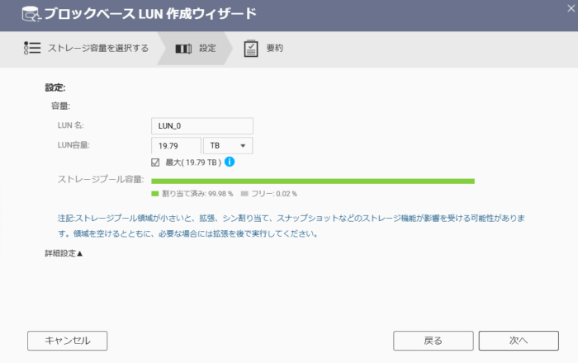Image resolution: width=578 pixels, height=363 pixels.
Task: Click the 設定 step icon
Action: point(184,48)
